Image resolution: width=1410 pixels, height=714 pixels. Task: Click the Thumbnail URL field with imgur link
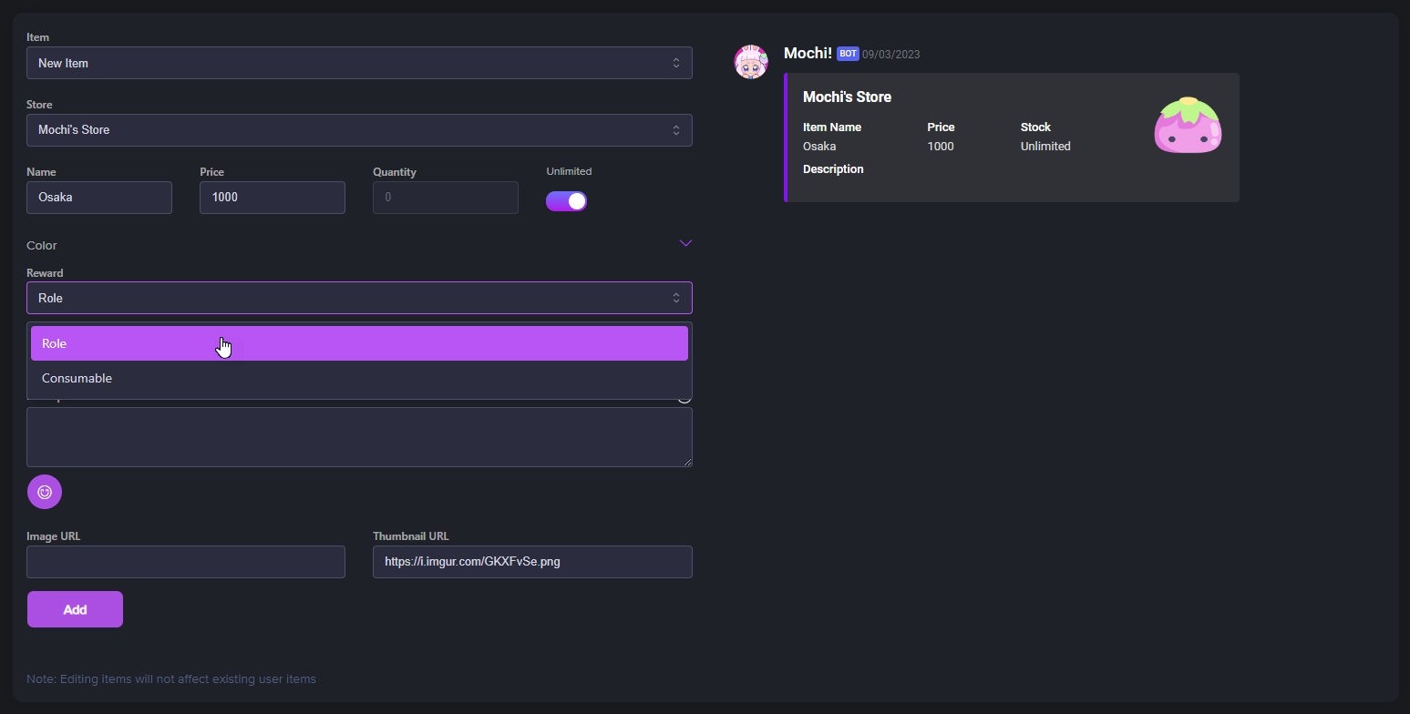[x=531, y=562]
